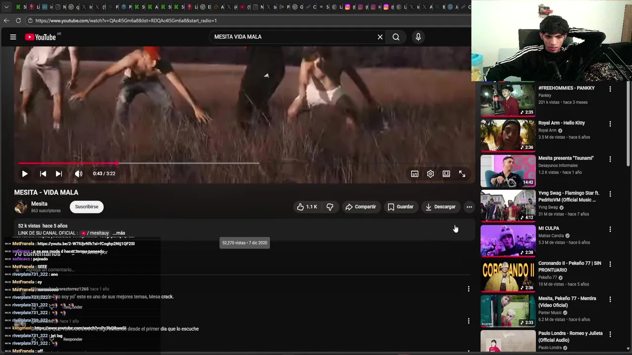Image resolution: width=632 pixels, height=355 pixels.
Task: Open options menu for MI CULPA
Action: [610, 229]
